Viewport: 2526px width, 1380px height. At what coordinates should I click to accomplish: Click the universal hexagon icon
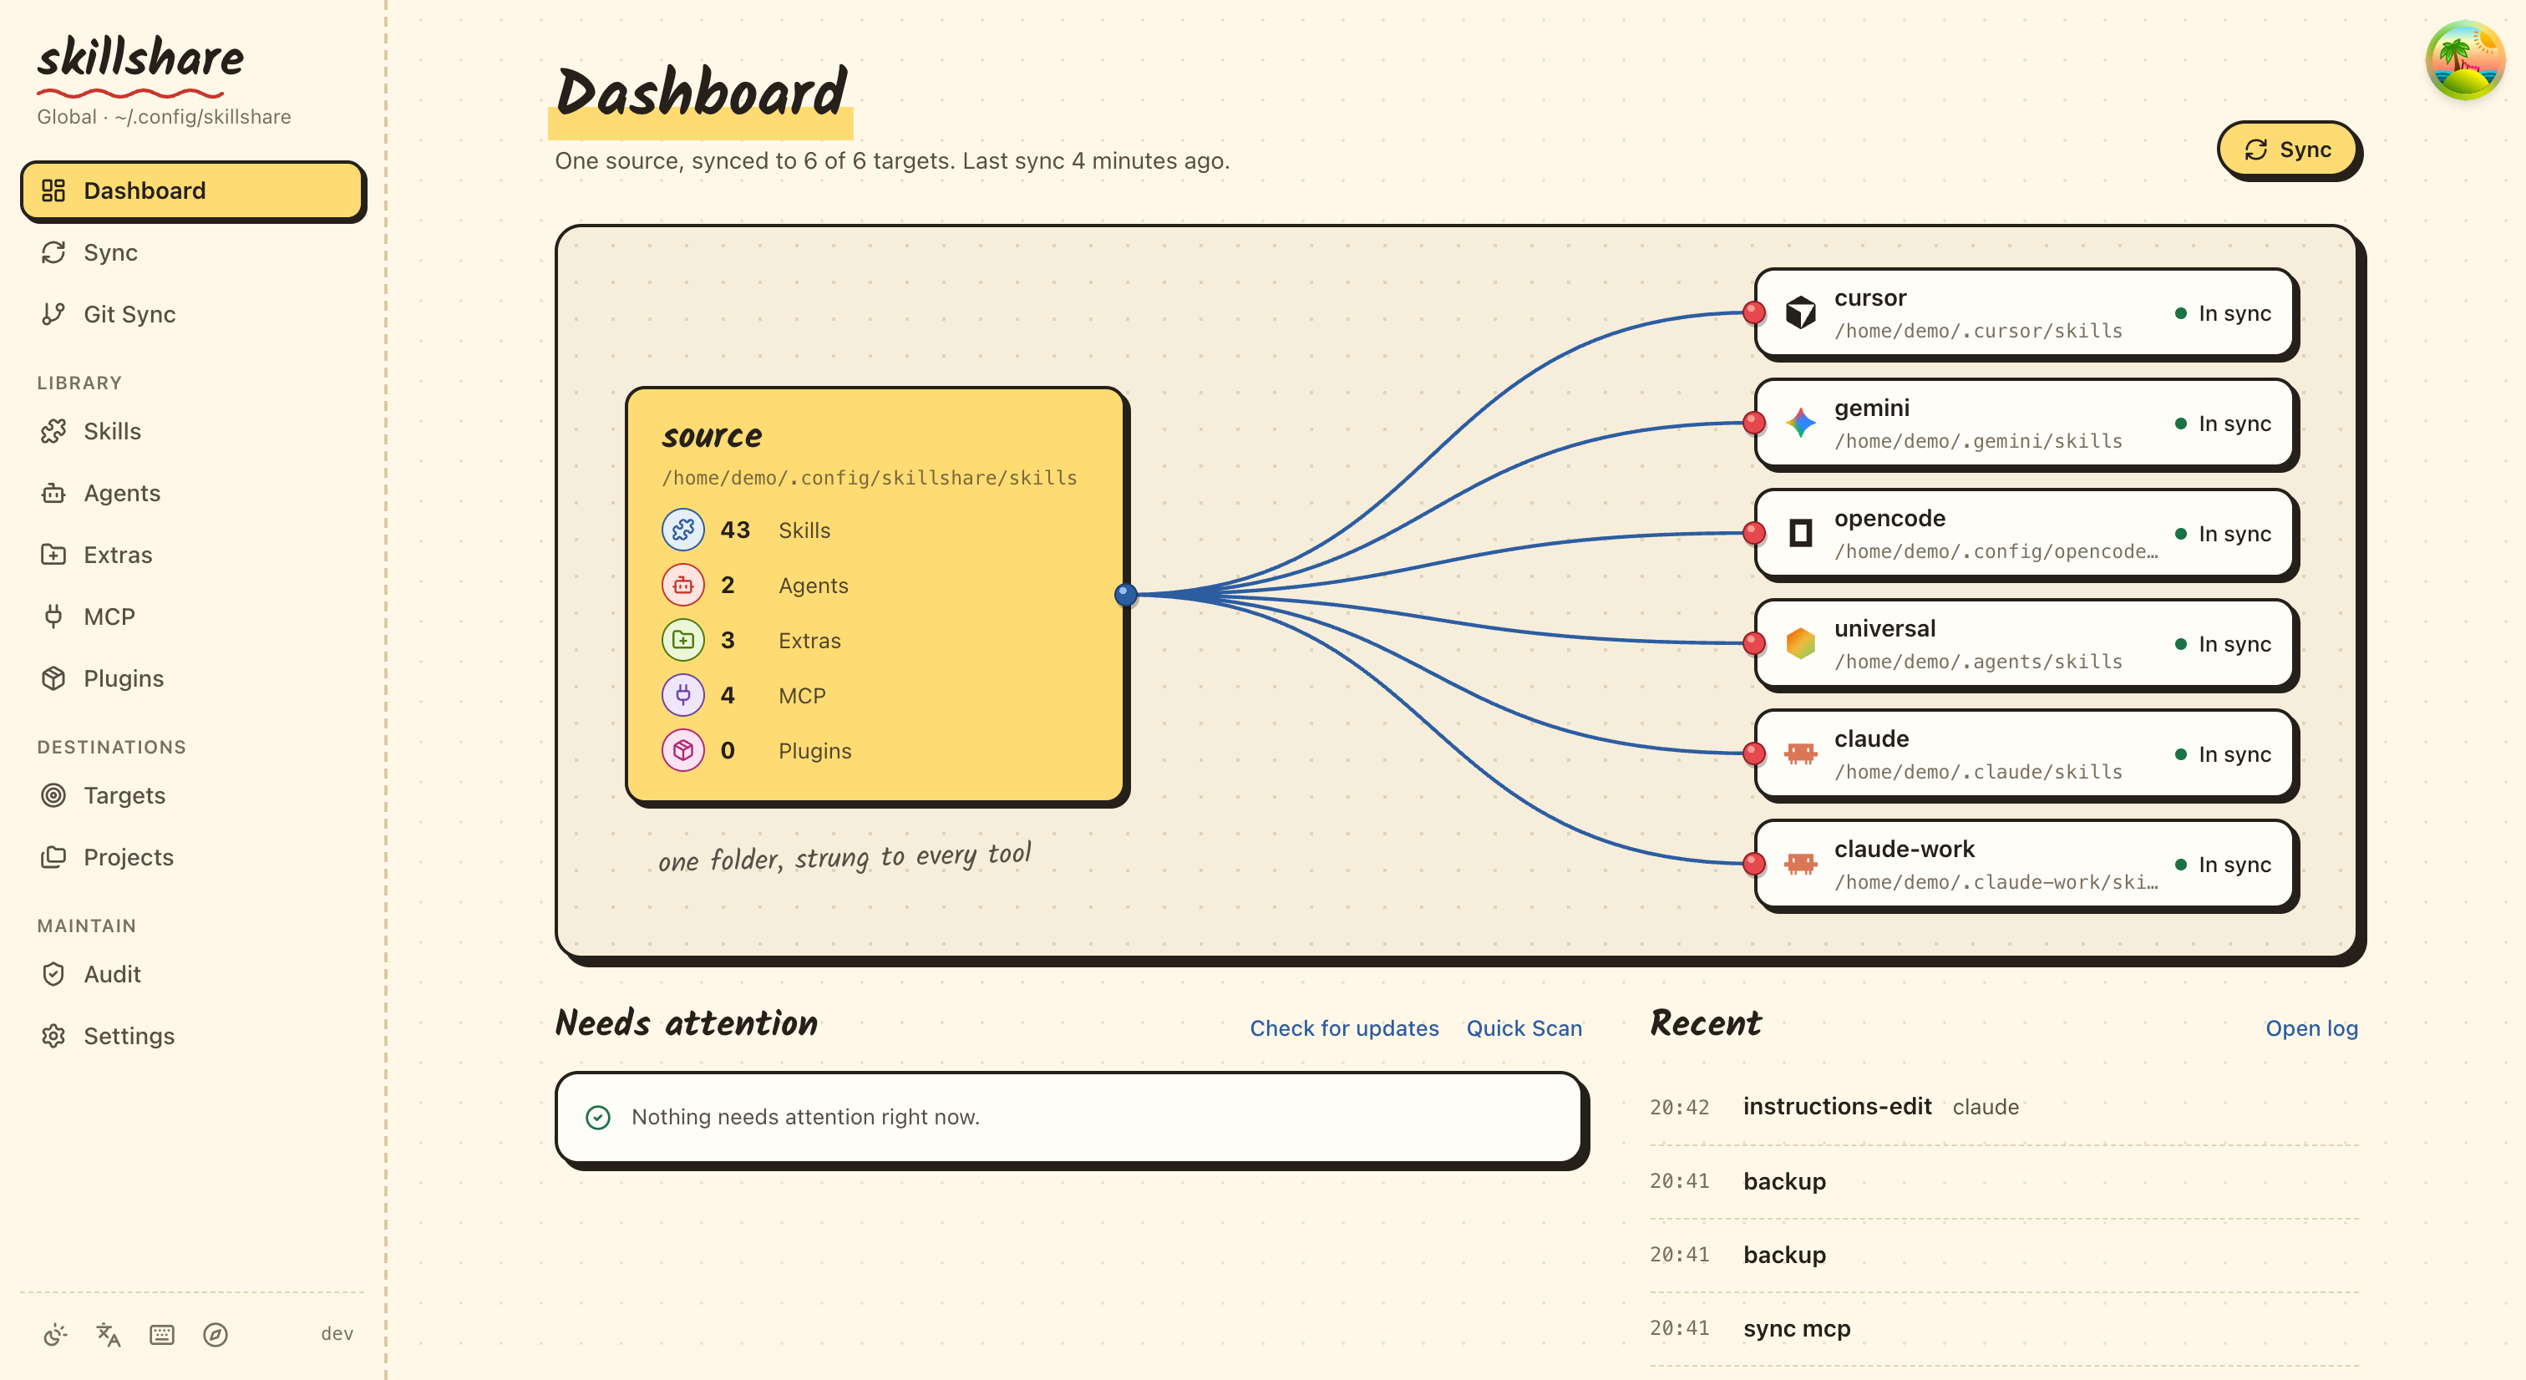(x=1800, y=643)
